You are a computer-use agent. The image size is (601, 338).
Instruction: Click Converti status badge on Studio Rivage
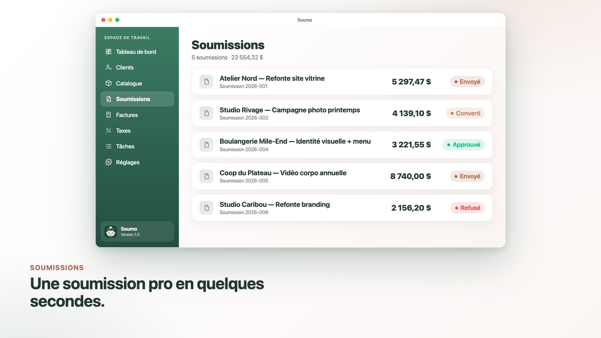click(x=465, y=113)
